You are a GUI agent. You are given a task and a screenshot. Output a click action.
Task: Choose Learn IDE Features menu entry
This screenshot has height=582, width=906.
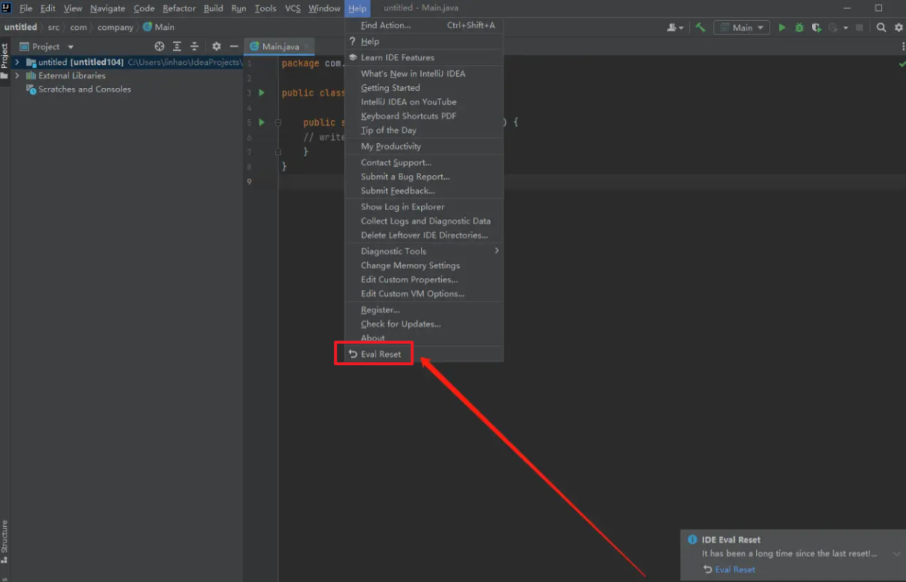pos(424,57)
